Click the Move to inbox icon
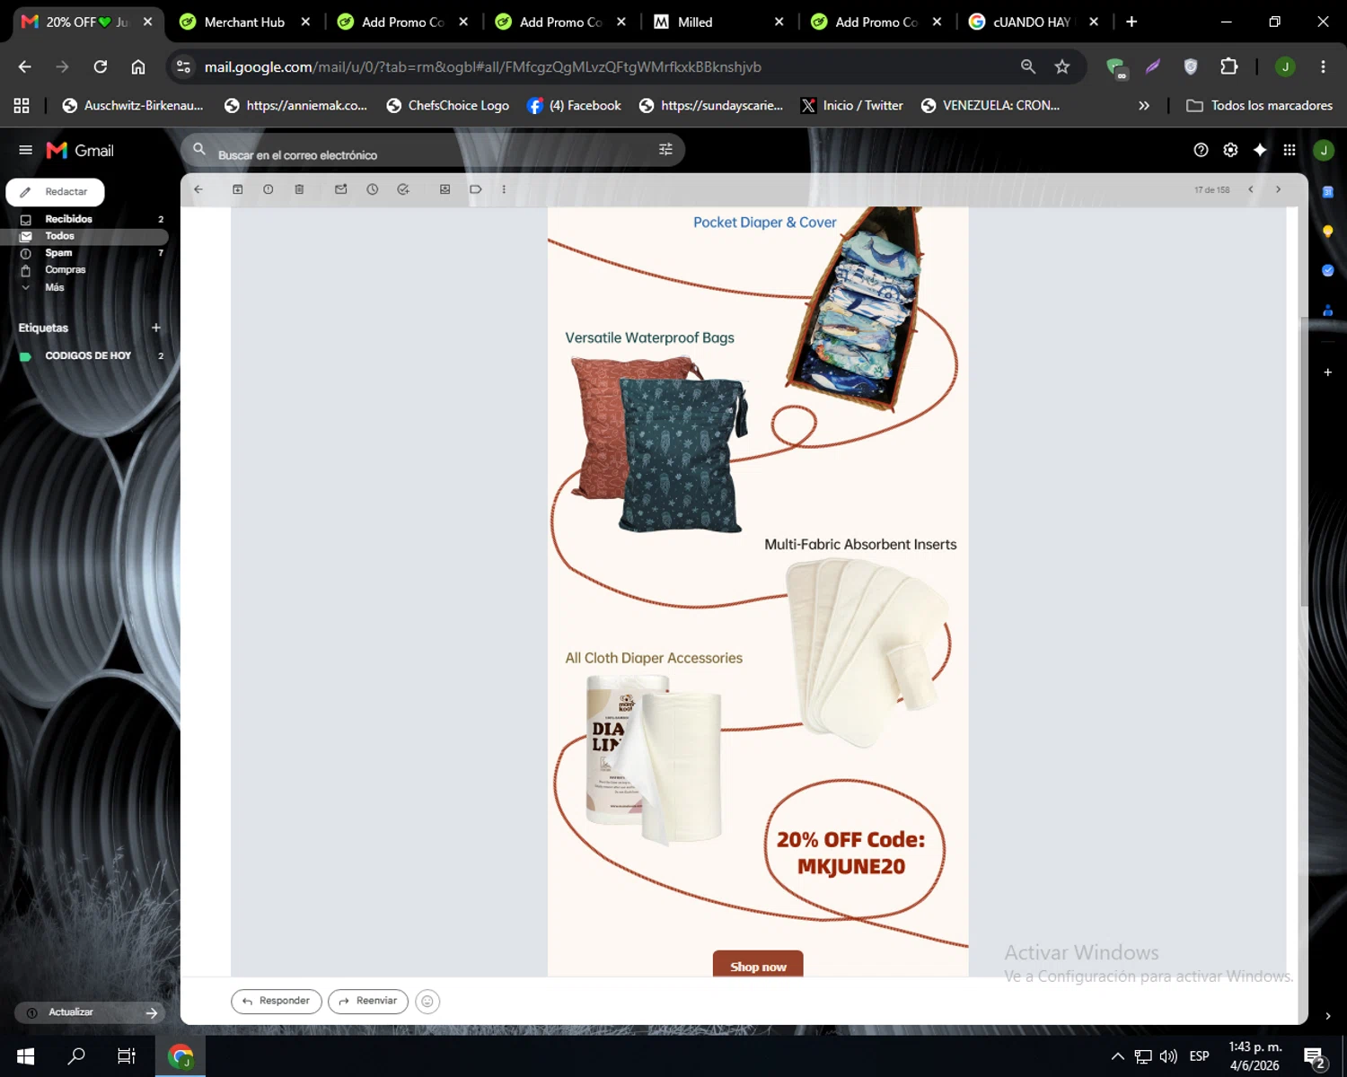1347x1077 pixels. [445, 189]
